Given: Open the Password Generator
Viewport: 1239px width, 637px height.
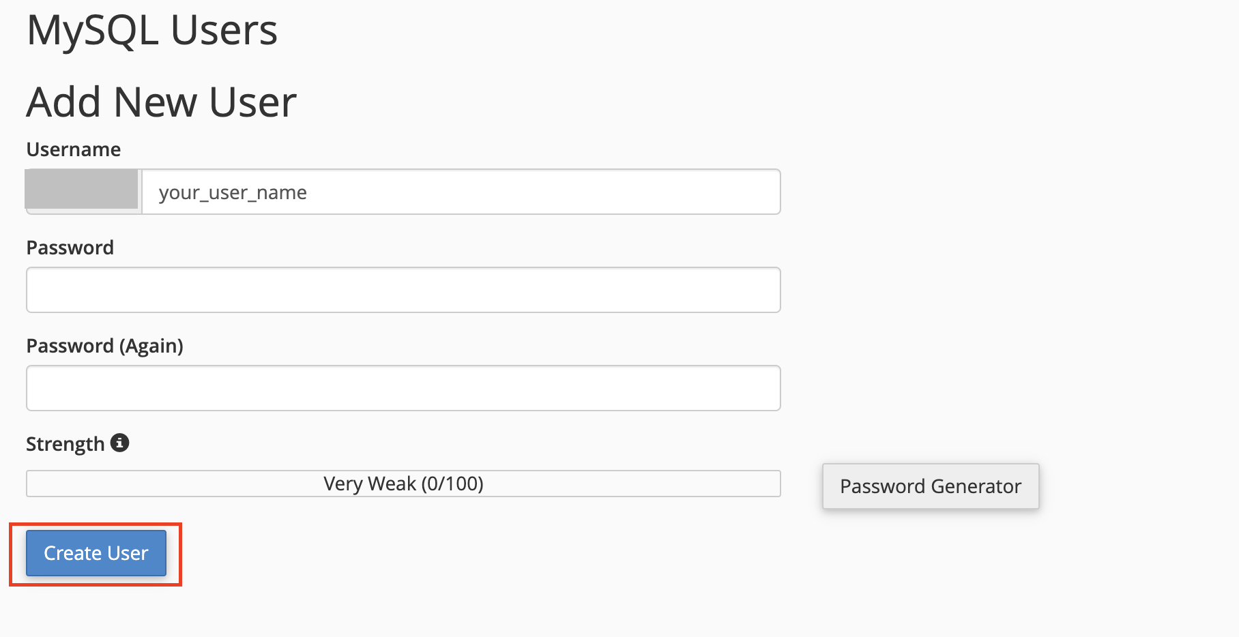Looking at the screenshot, I should (x=930, y=486).
